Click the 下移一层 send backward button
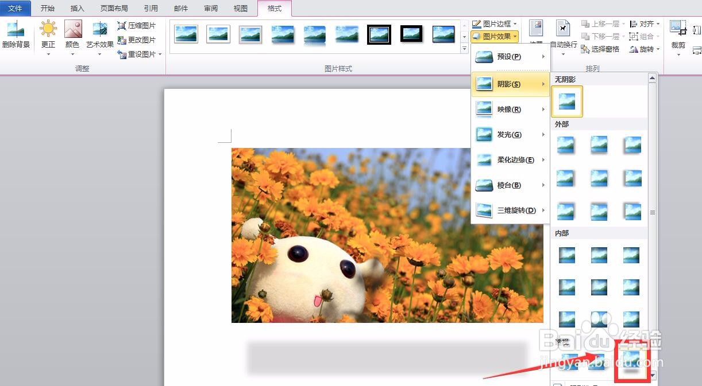702x386 pixels. (x=603, y=36)
